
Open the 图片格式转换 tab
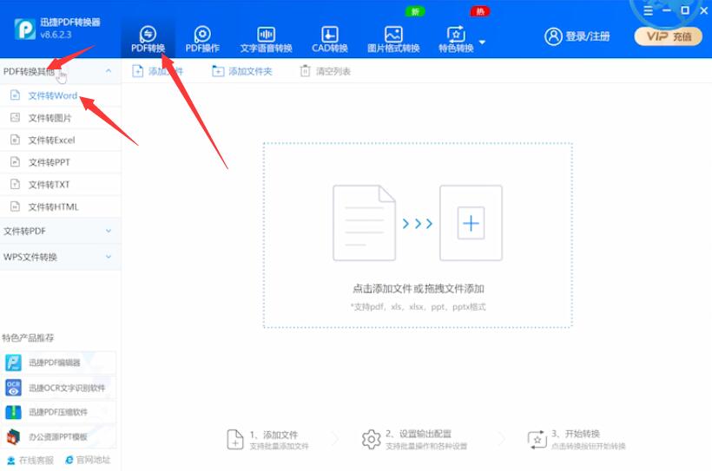click(x=393, y=40)
